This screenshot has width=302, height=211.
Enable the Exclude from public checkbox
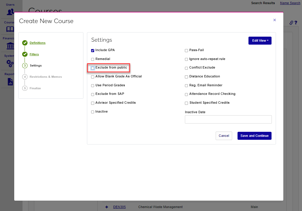point(93,68)
